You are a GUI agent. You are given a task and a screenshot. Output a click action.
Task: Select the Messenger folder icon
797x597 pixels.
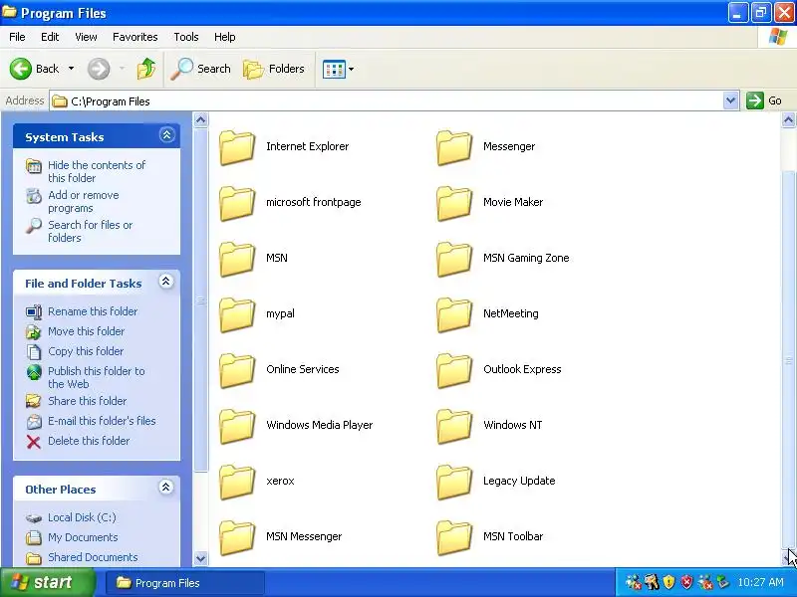(454, 147)
